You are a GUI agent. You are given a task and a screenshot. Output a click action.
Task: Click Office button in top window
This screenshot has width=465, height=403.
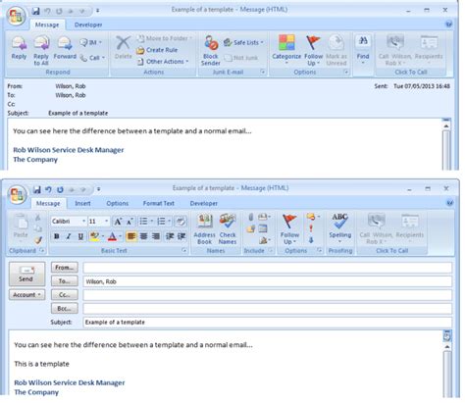(16, 16)
